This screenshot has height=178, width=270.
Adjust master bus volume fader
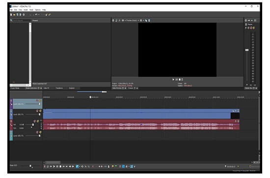[247, 50]
